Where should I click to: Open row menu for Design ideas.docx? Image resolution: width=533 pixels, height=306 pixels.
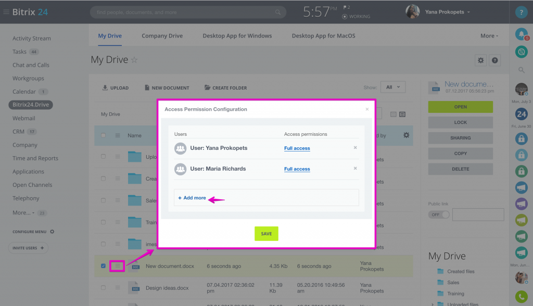click(x=118, y=288)
